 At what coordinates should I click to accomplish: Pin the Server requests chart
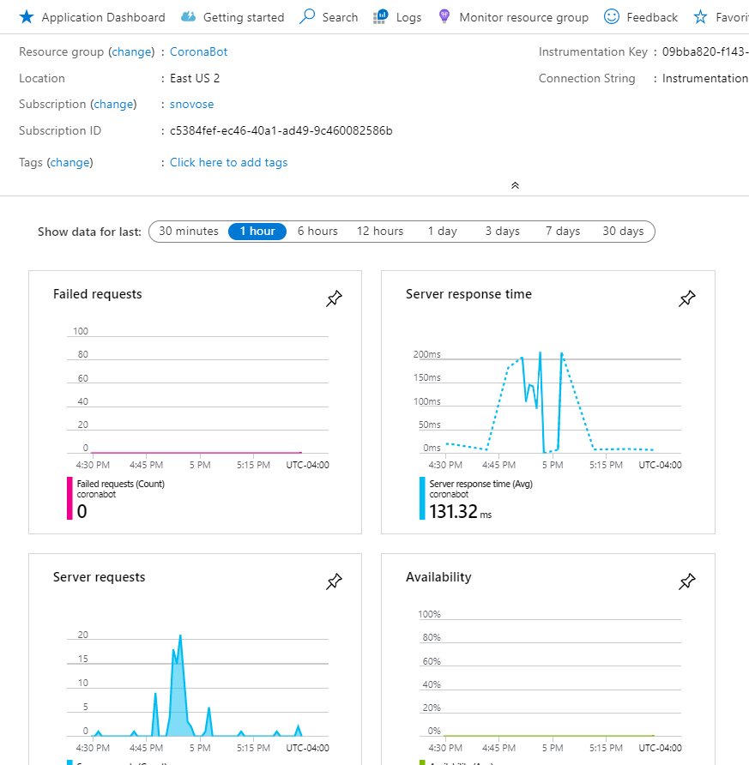(x=335, y=581)
